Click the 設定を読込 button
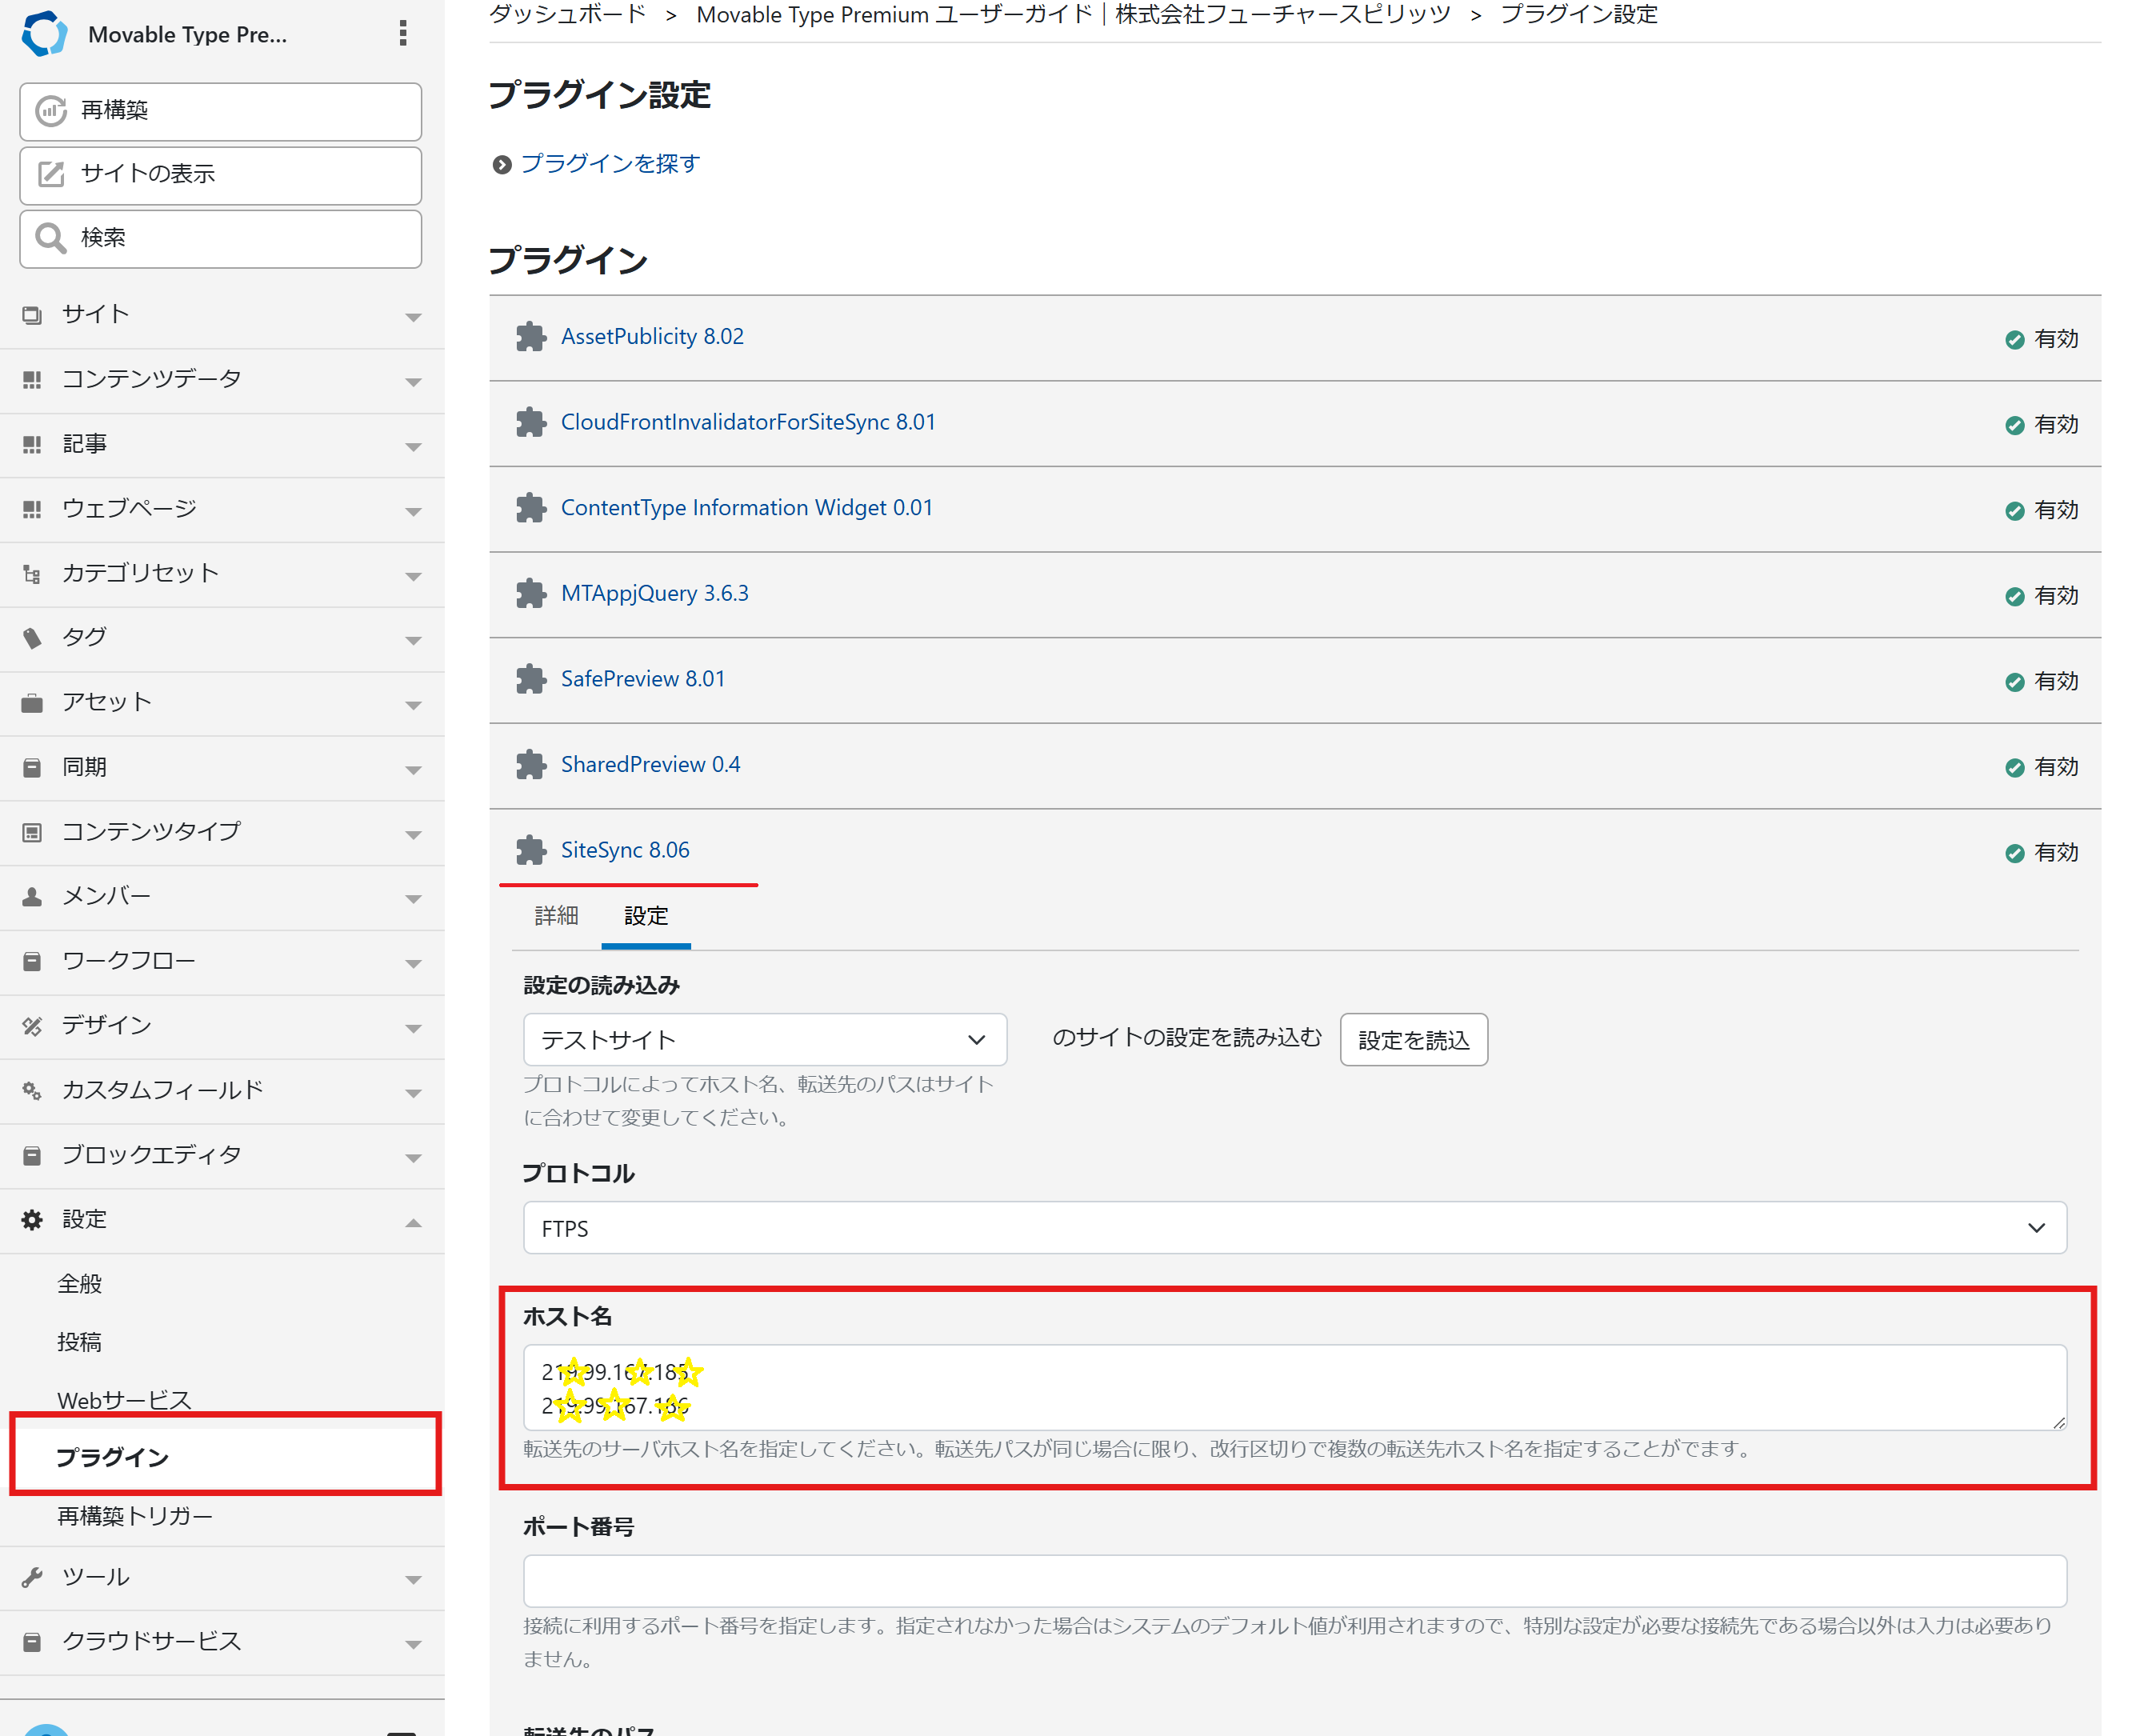This screenshot has height=1736, width=2136. pos(1413,1040)
